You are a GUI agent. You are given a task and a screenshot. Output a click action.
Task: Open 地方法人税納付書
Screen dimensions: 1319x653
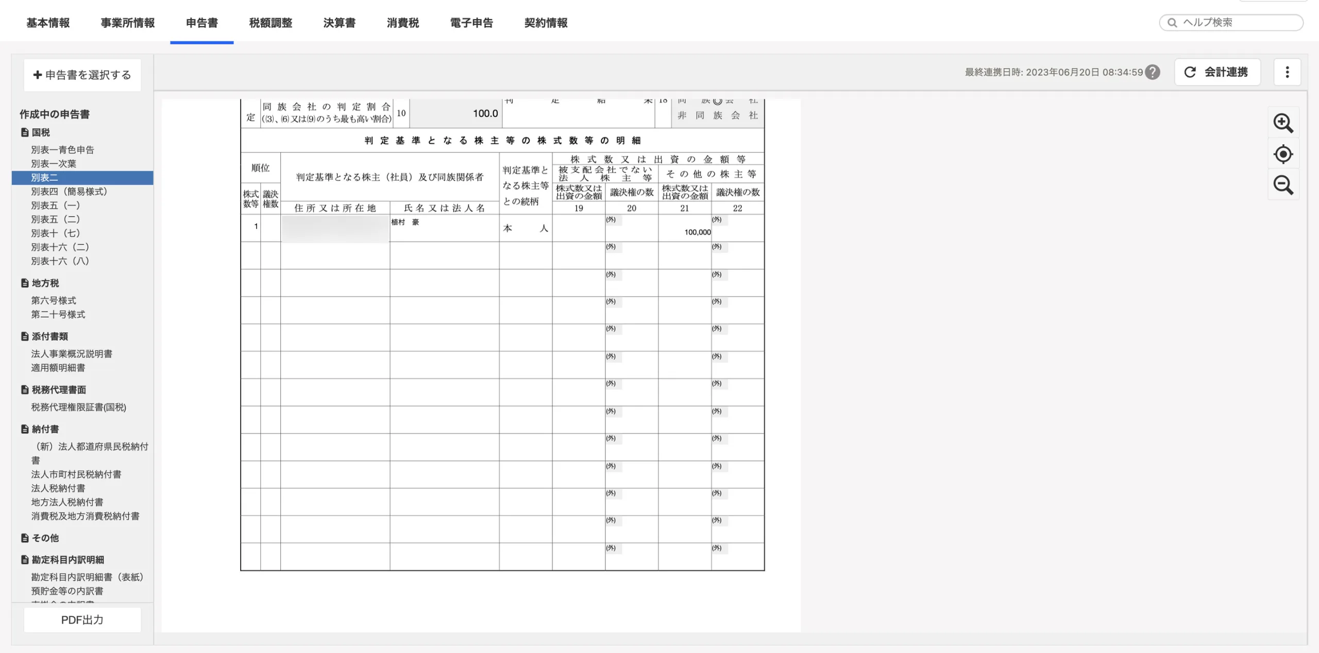(67, 502)
